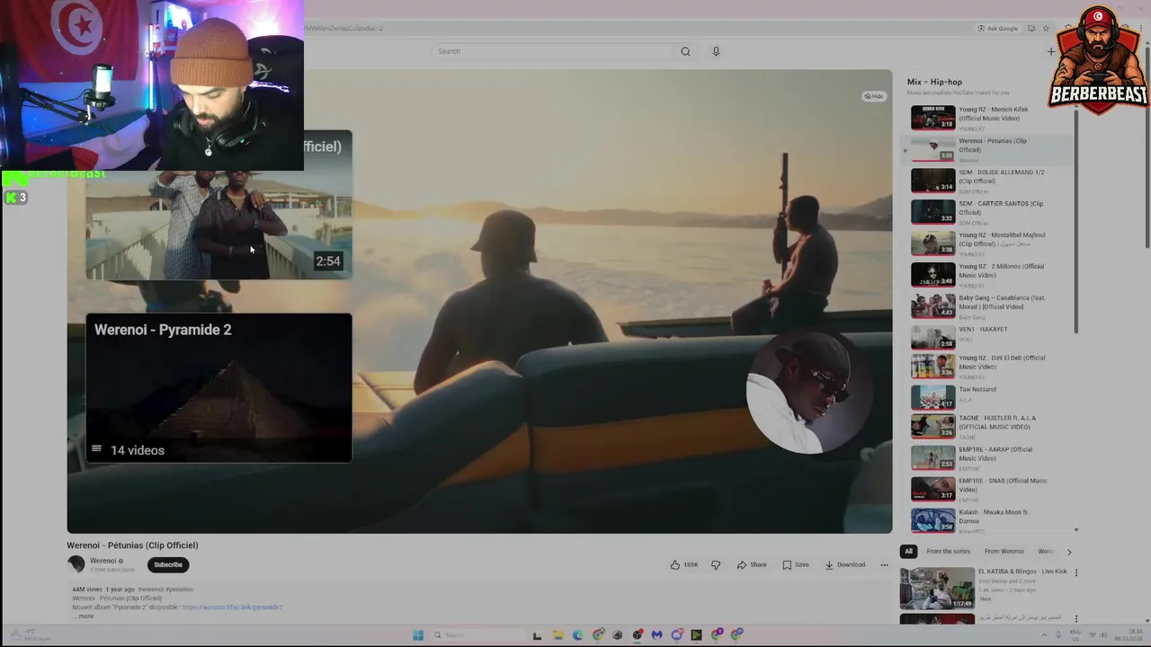This screenshot has width=1151, height=647.
Task: Open the Werenoi channel avatar
Action: click(76, 564)
